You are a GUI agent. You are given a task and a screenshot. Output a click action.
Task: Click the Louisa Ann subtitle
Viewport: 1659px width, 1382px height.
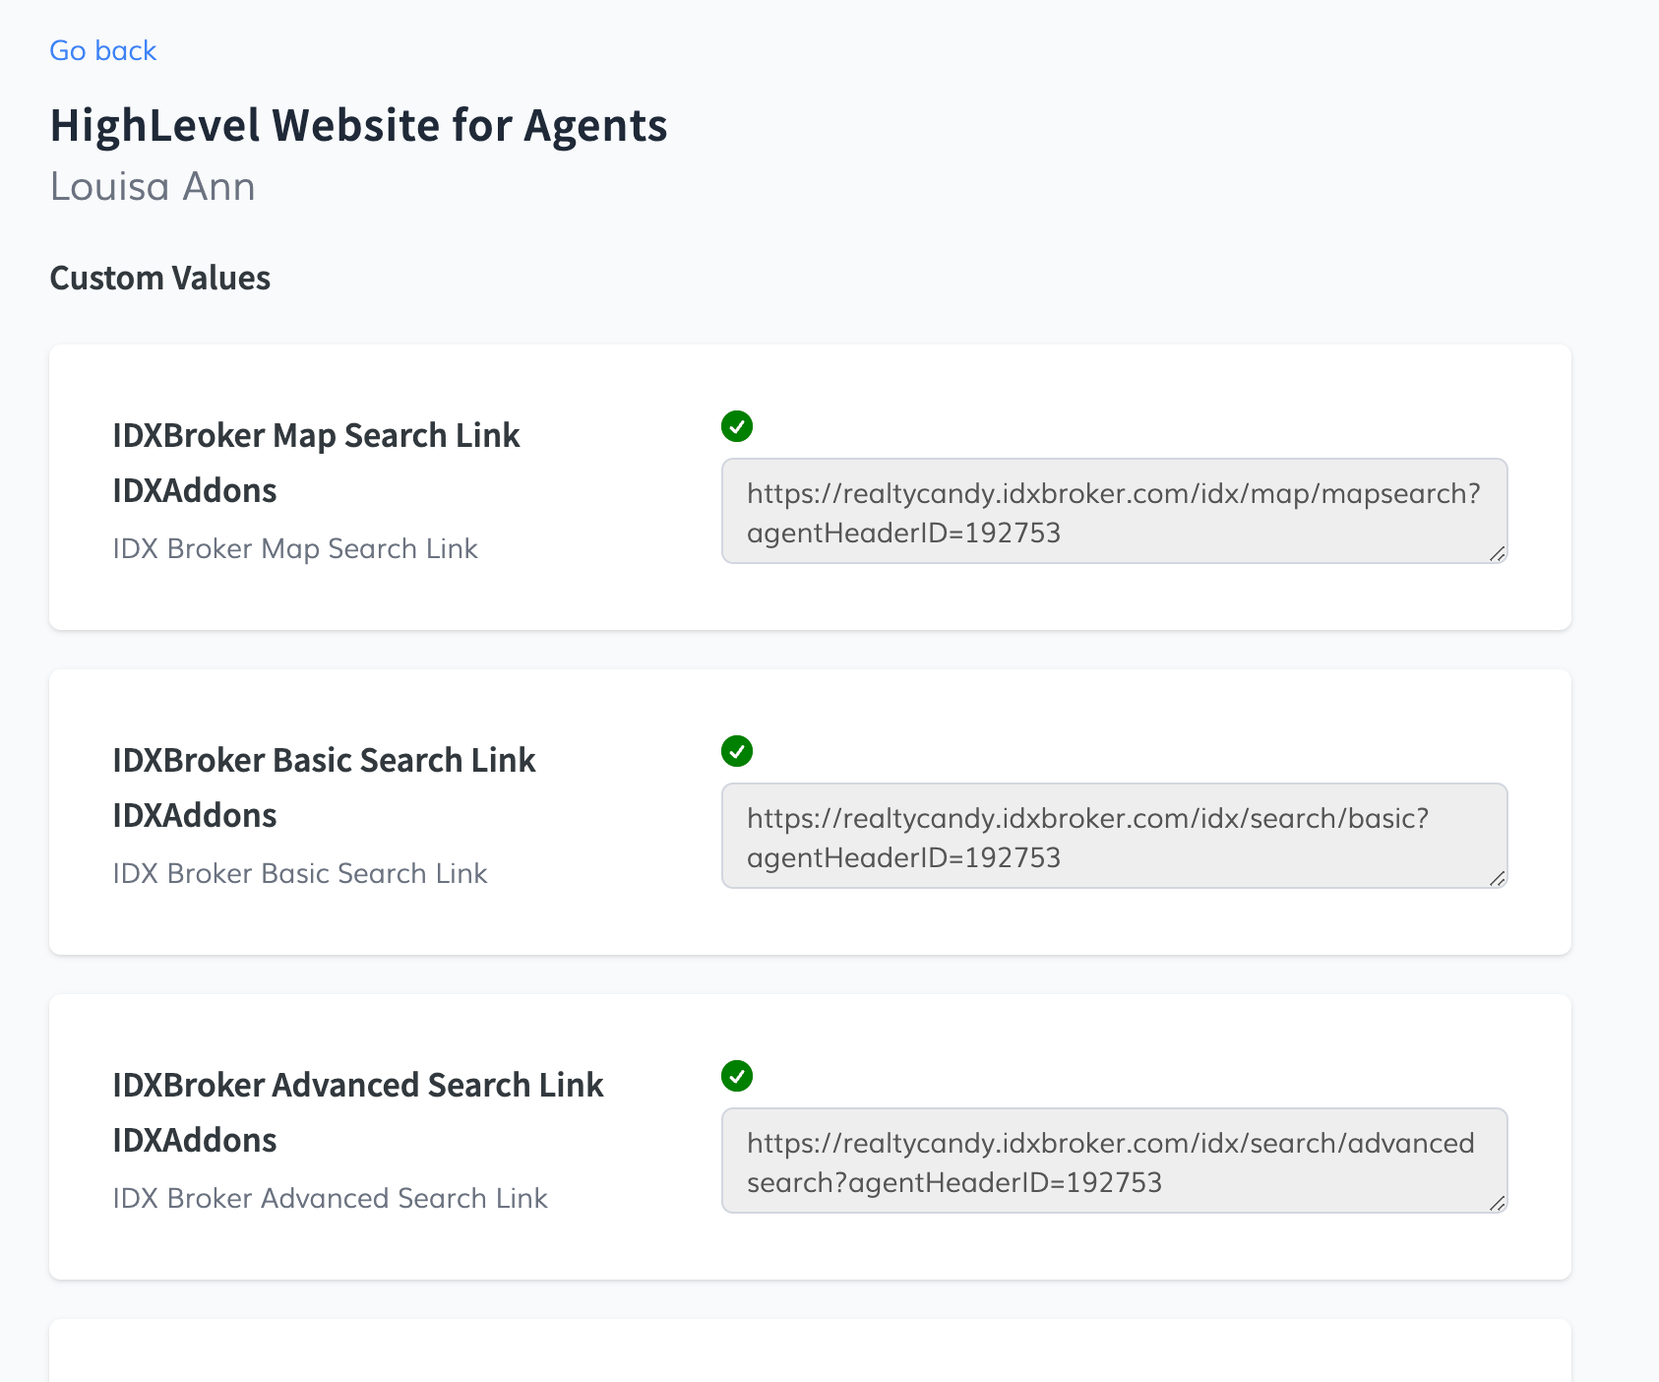tap(153, 187)
